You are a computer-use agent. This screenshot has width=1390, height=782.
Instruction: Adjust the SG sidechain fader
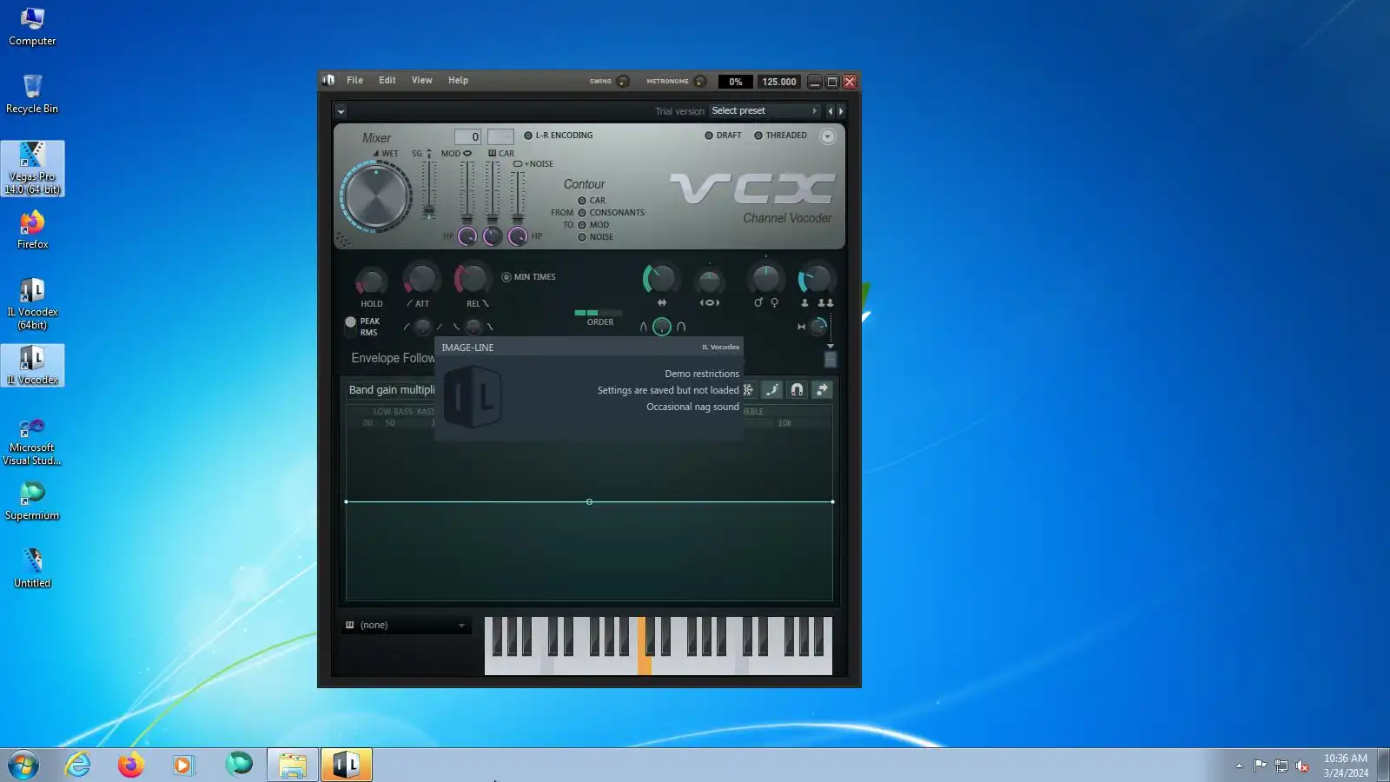(428, 189)
